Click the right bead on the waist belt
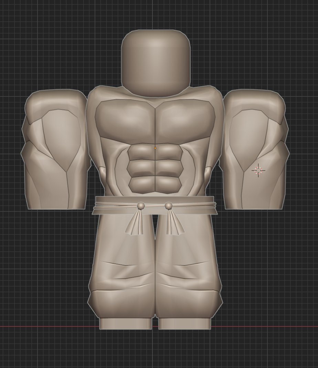 pos(169,206)
